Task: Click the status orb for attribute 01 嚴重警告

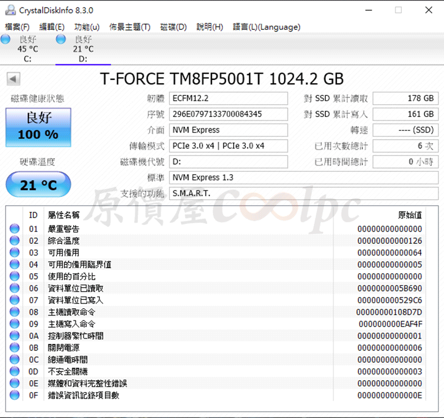Action: click(x=14, y=228)
